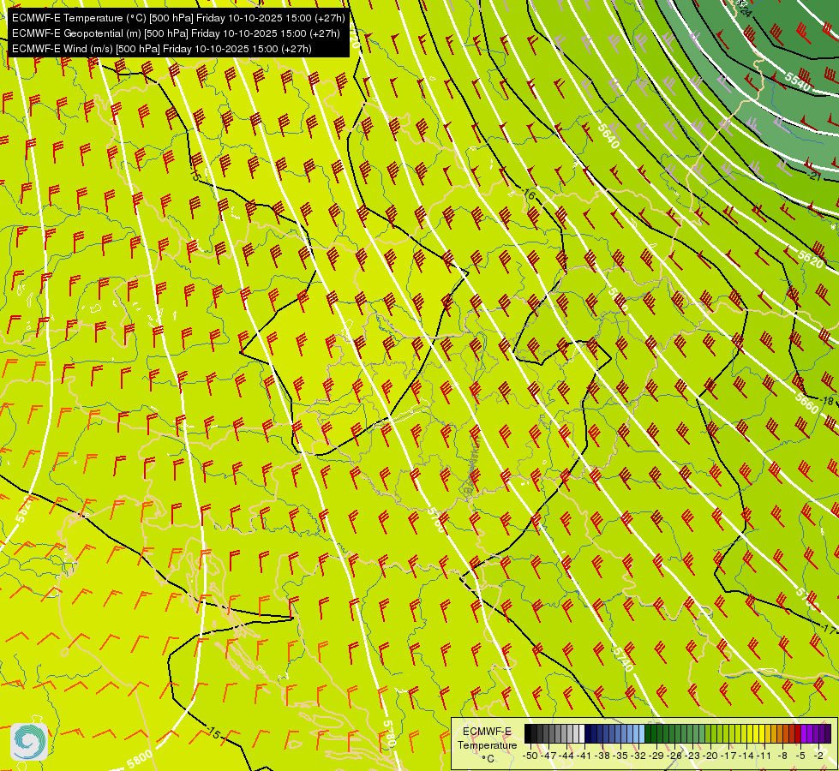
Task: Click the -18 isotherm label
Action: tap(827, 401)
